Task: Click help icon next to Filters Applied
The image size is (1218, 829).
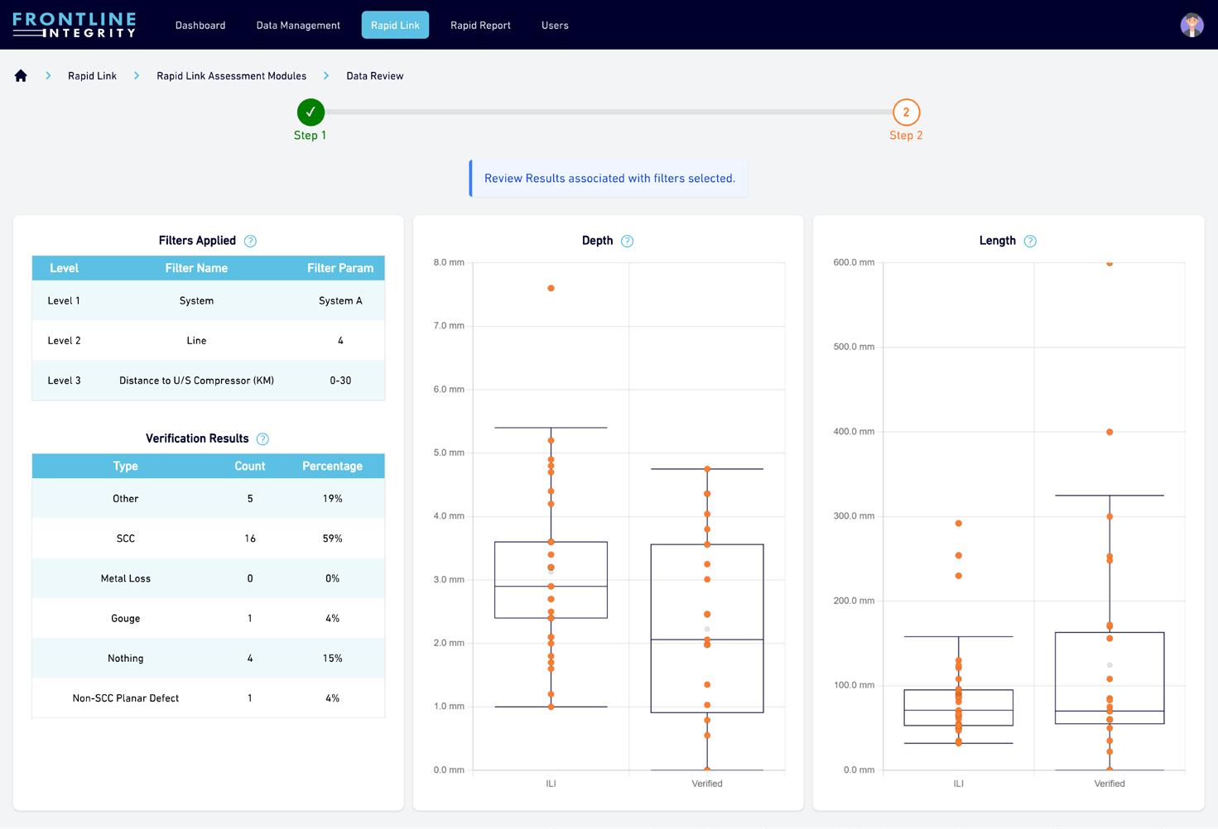Action: click(250, 242)
